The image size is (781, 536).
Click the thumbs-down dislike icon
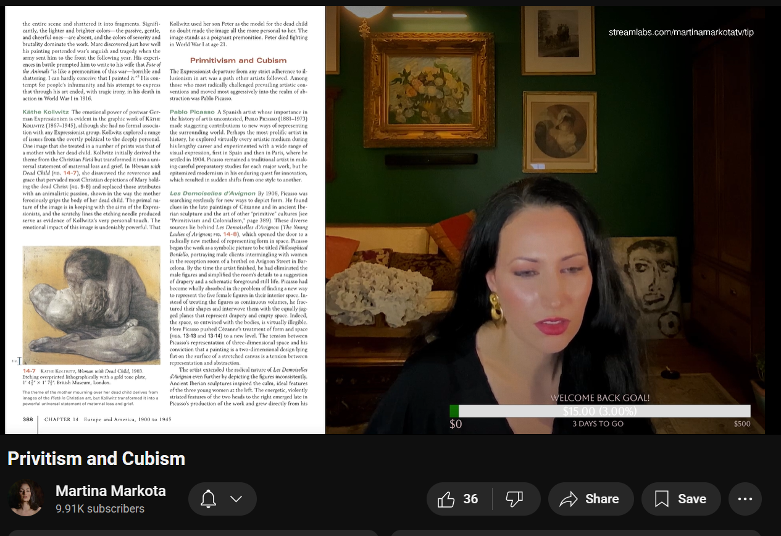point(514,499)
